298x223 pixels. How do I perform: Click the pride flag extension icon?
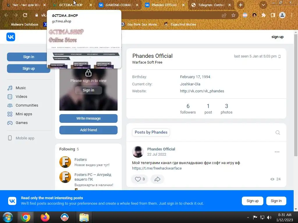245,15
